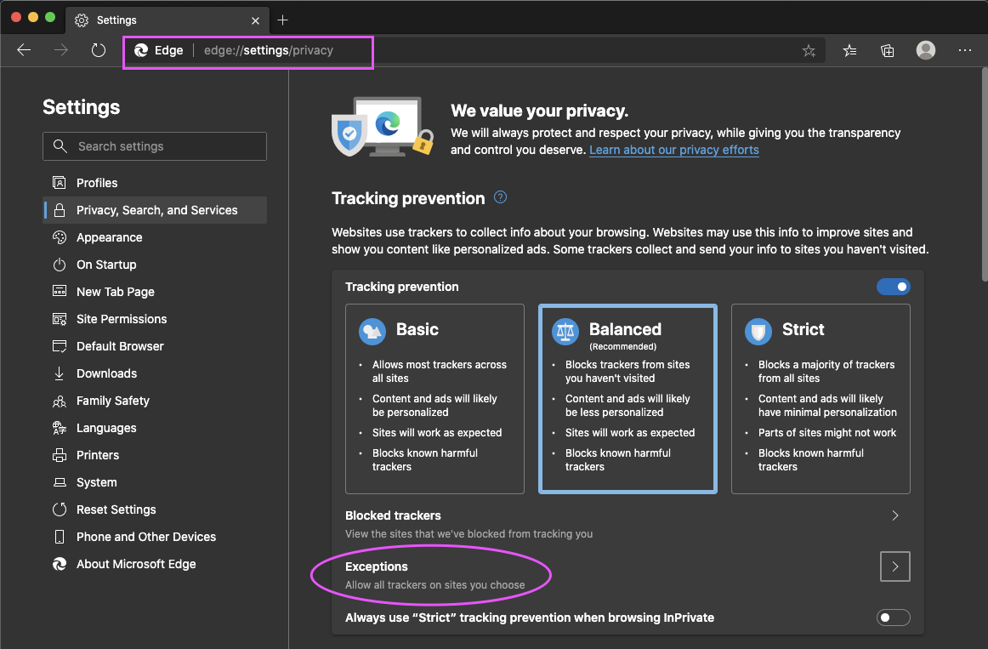The width and height of the screenshot is (988, 649).
Task: Click the Profiles sidebar icon
Action: click(60, 183)
